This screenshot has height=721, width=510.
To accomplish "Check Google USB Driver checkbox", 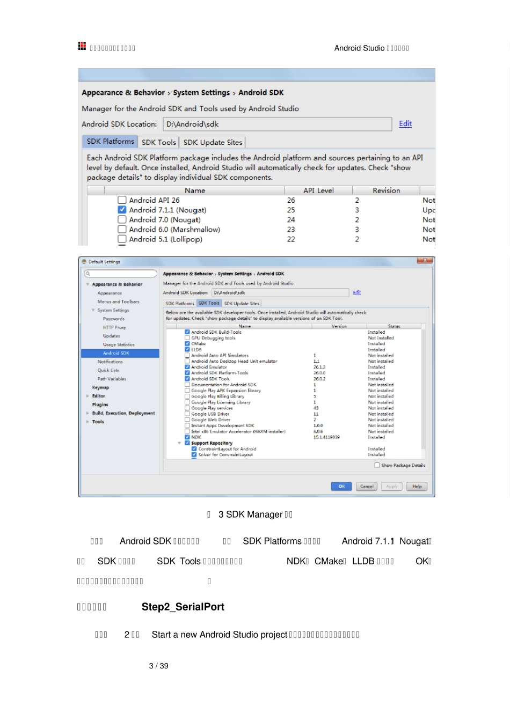I will (x=187, y=414).
